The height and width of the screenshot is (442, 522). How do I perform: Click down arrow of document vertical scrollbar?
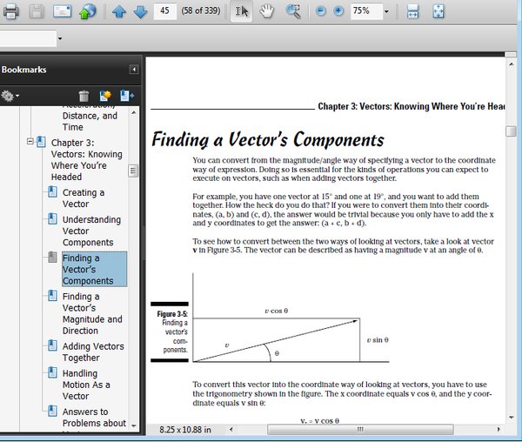pyautogui.click(x=512, y=418)
